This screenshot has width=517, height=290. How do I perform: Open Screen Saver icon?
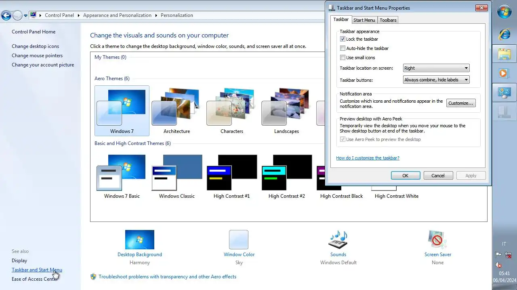coord(437,240)
